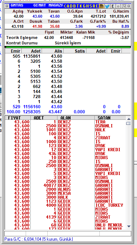This screenshot has height=245, width=137.
Task: Click the GMTAS symbol in the title bar
Action: (17, 5)
